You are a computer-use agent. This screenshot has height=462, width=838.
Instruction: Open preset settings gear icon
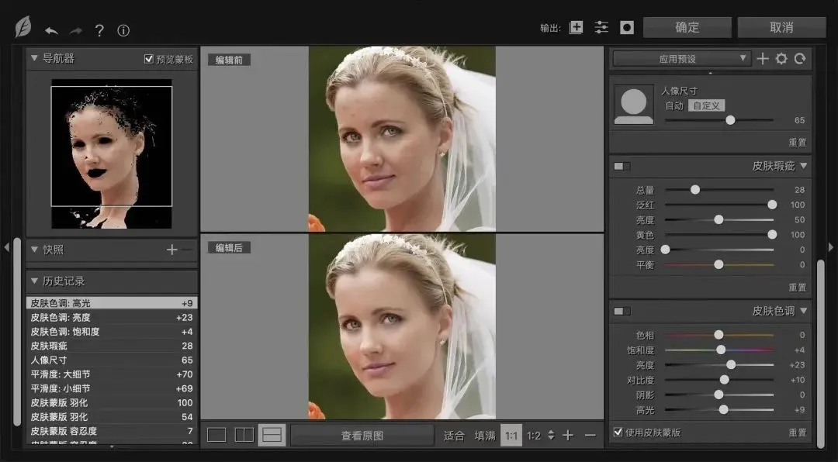coord(781,59)
